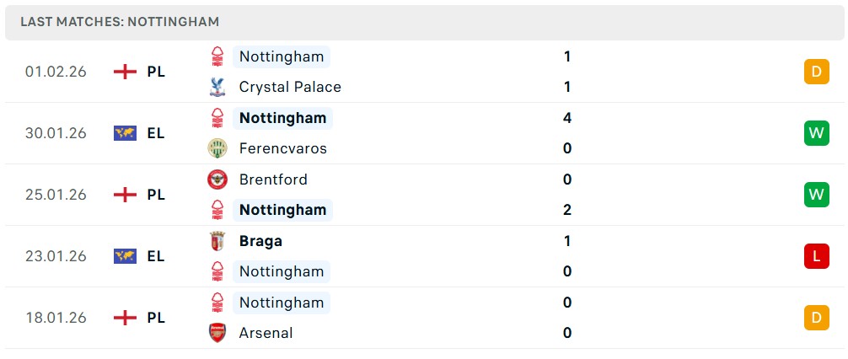Click the Crystal Palace club crest
The width and height of the screenshot is (848, 359).
217,87
